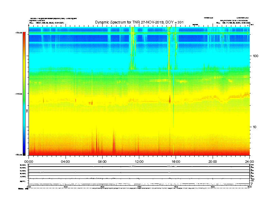
Task: Click the -130.00 colorbar label
Action: pos(19,33)
